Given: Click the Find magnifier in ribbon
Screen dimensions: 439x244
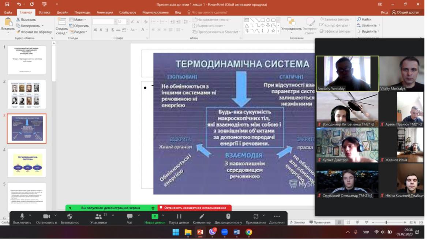Looking at the screenshot, I should (x=359, y=19).
